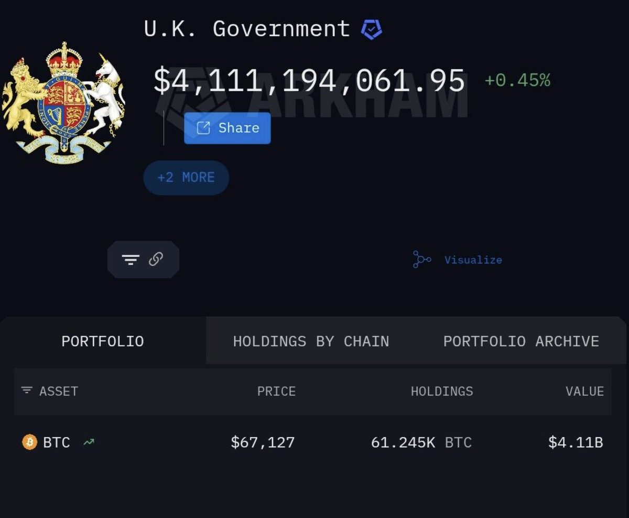Screen dimensions: 629x518
Task: Open the filter icon with three lines
Action: 131,260
